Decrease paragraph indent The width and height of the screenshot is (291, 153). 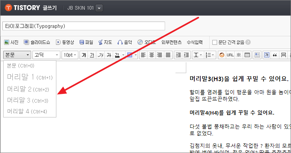(186, 55)
